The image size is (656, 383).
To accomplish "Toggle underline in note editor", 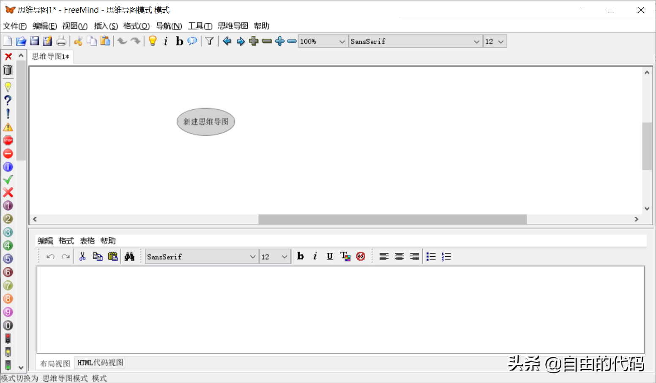I will click(x=330, y=256).
